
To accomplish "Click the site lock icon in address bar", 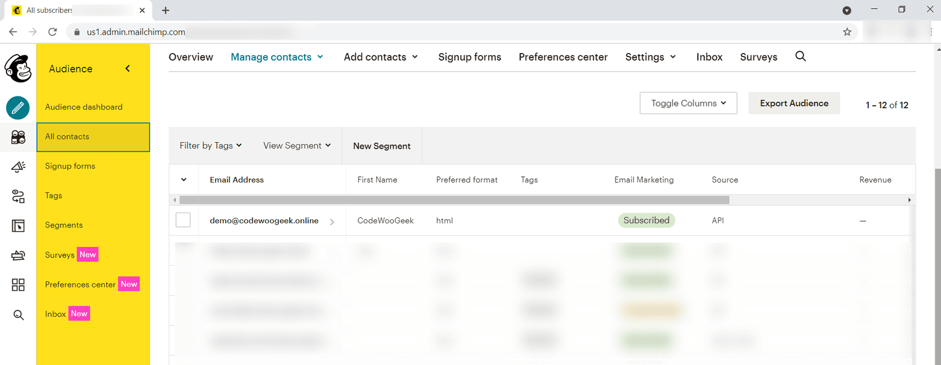I will 76,32.
